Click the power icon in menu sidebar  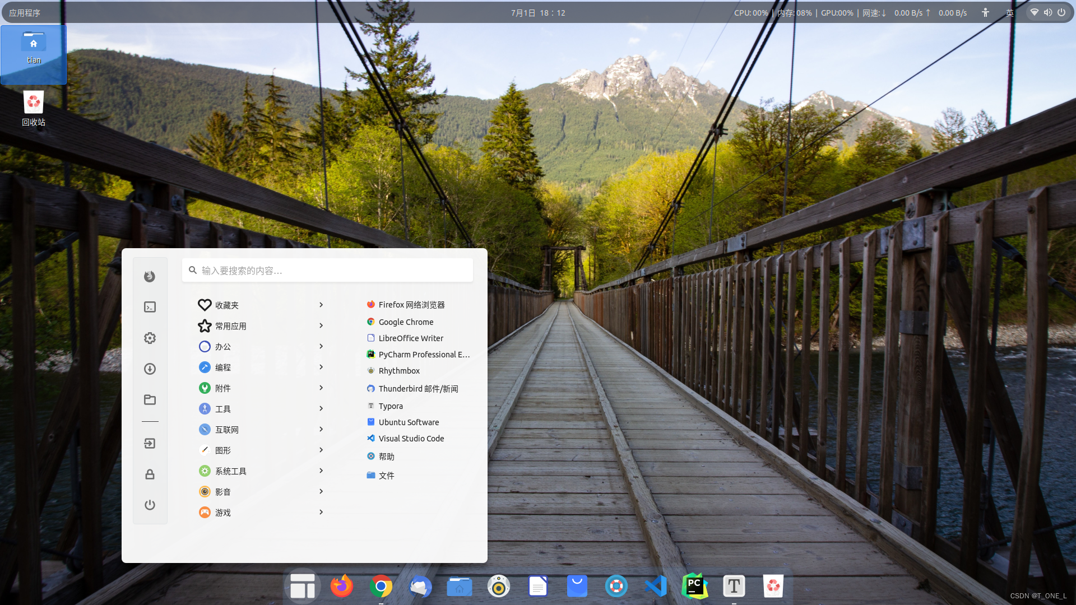click(150, 505)
